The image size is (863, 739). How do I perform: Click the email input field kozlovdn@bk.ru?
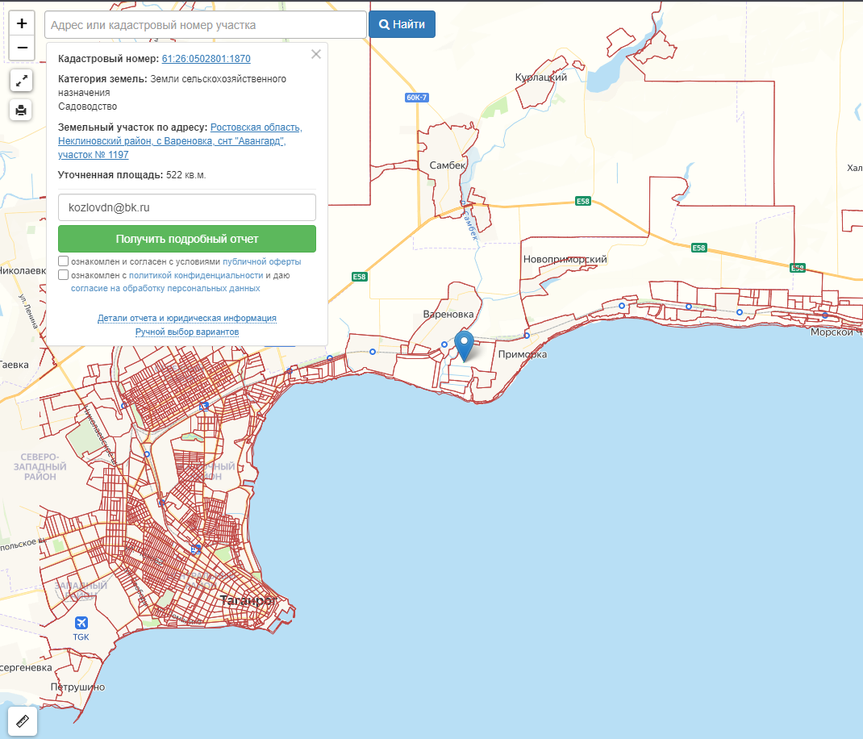click(187, 207)
